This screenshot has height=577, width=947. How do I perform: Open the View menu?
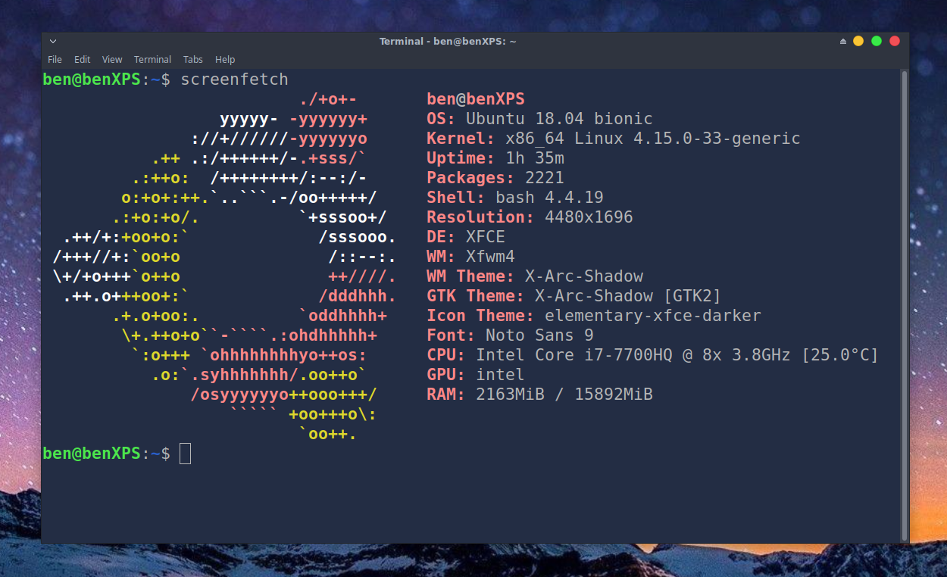pyautogui.click(x=112, y=59)
